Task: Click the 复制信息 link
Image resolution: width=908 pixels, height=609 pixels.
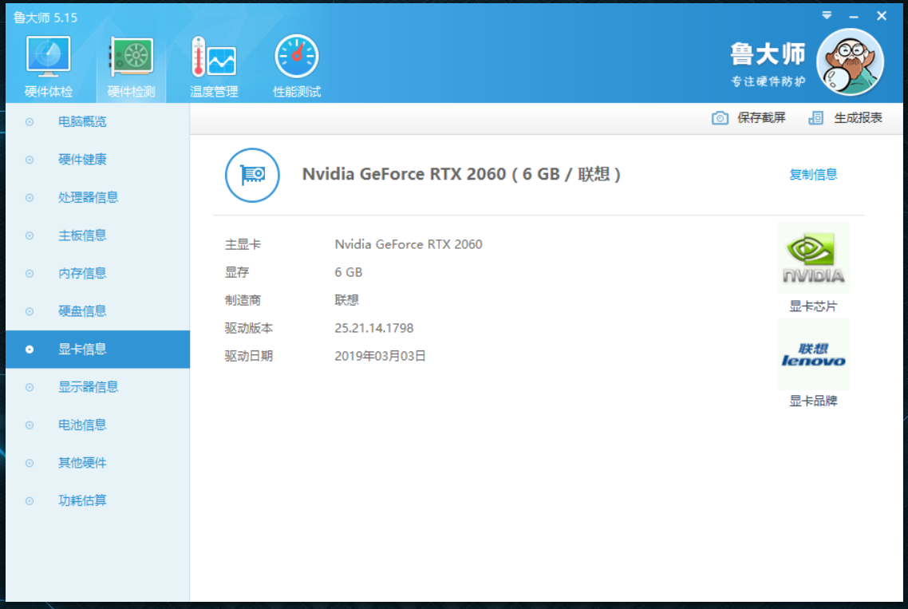Action: coord(813,175)
